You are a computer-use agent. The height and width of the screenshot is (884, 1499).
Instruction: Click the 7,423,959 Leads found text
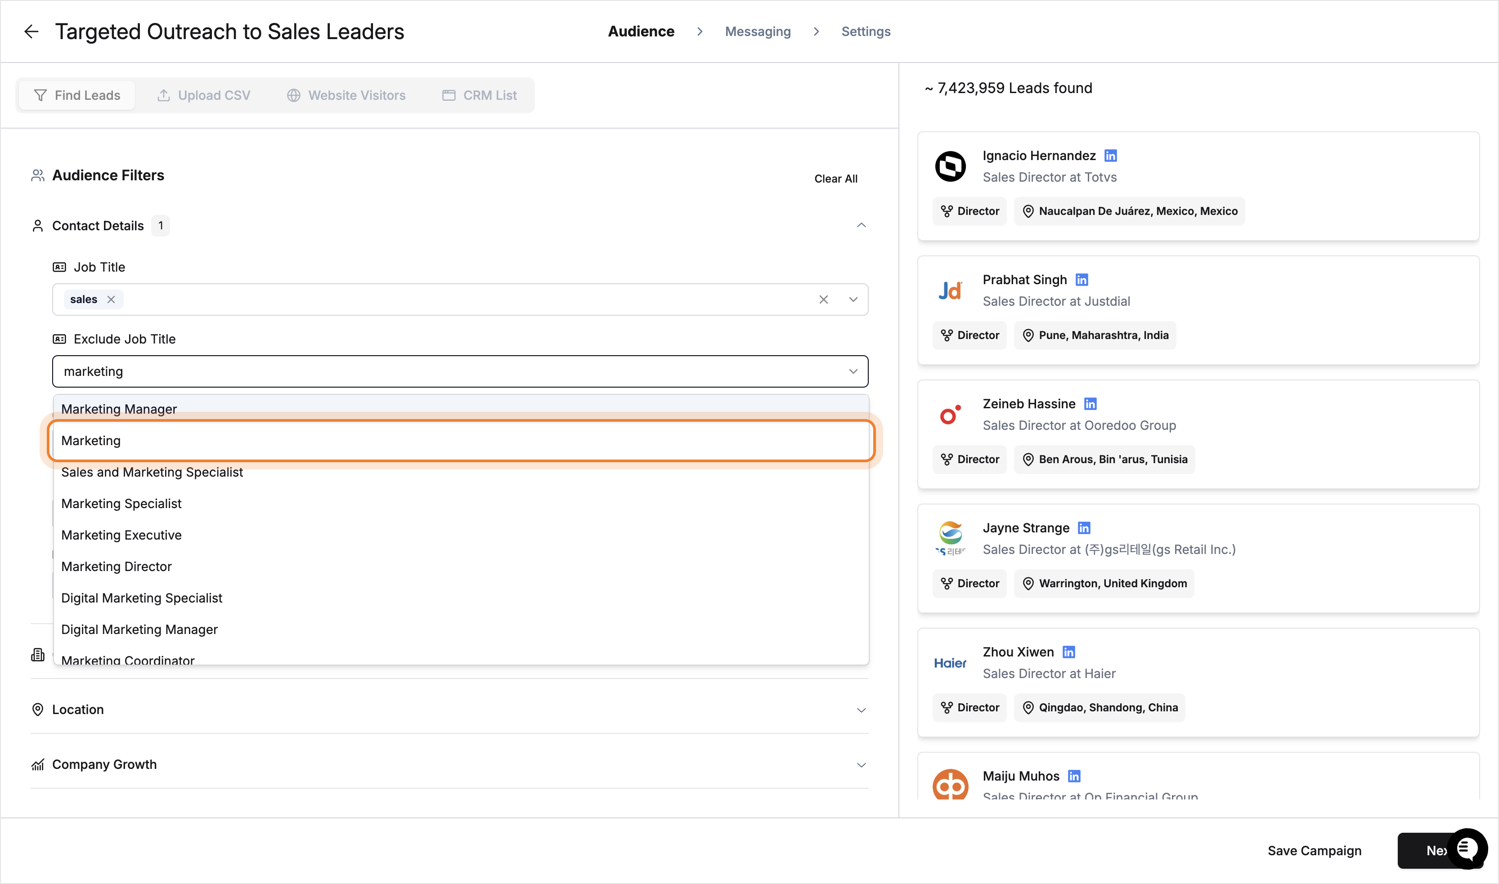click(x=1009, y=88)
